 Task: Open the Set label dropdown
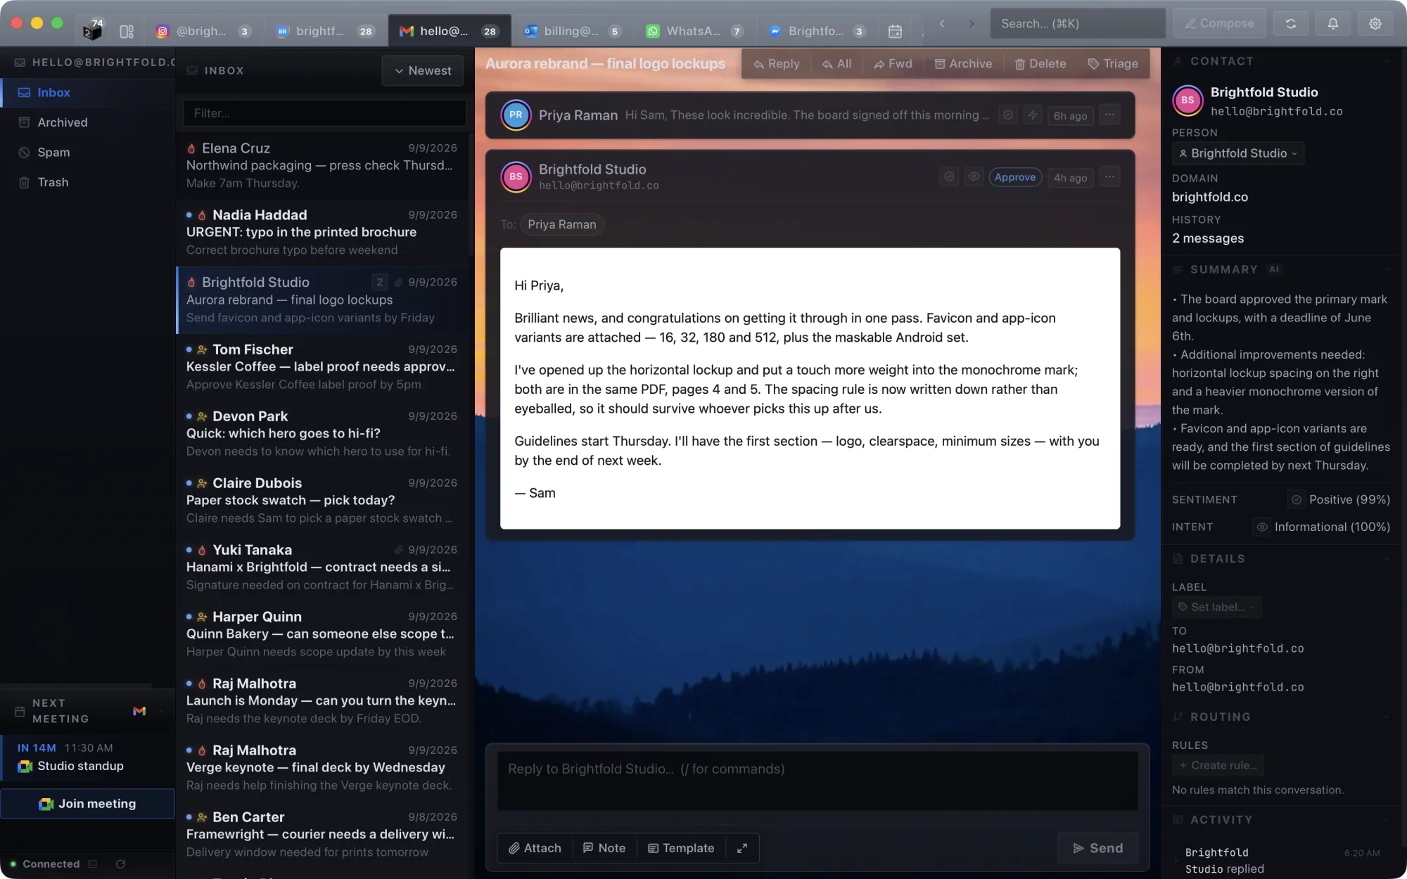click(1217, 607)
